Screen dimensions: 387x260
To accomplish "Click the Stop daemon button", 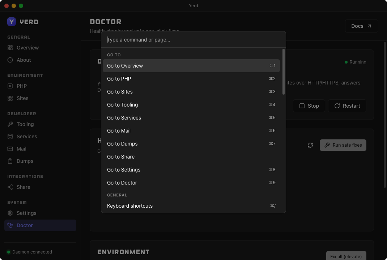I will click(309, 106).
